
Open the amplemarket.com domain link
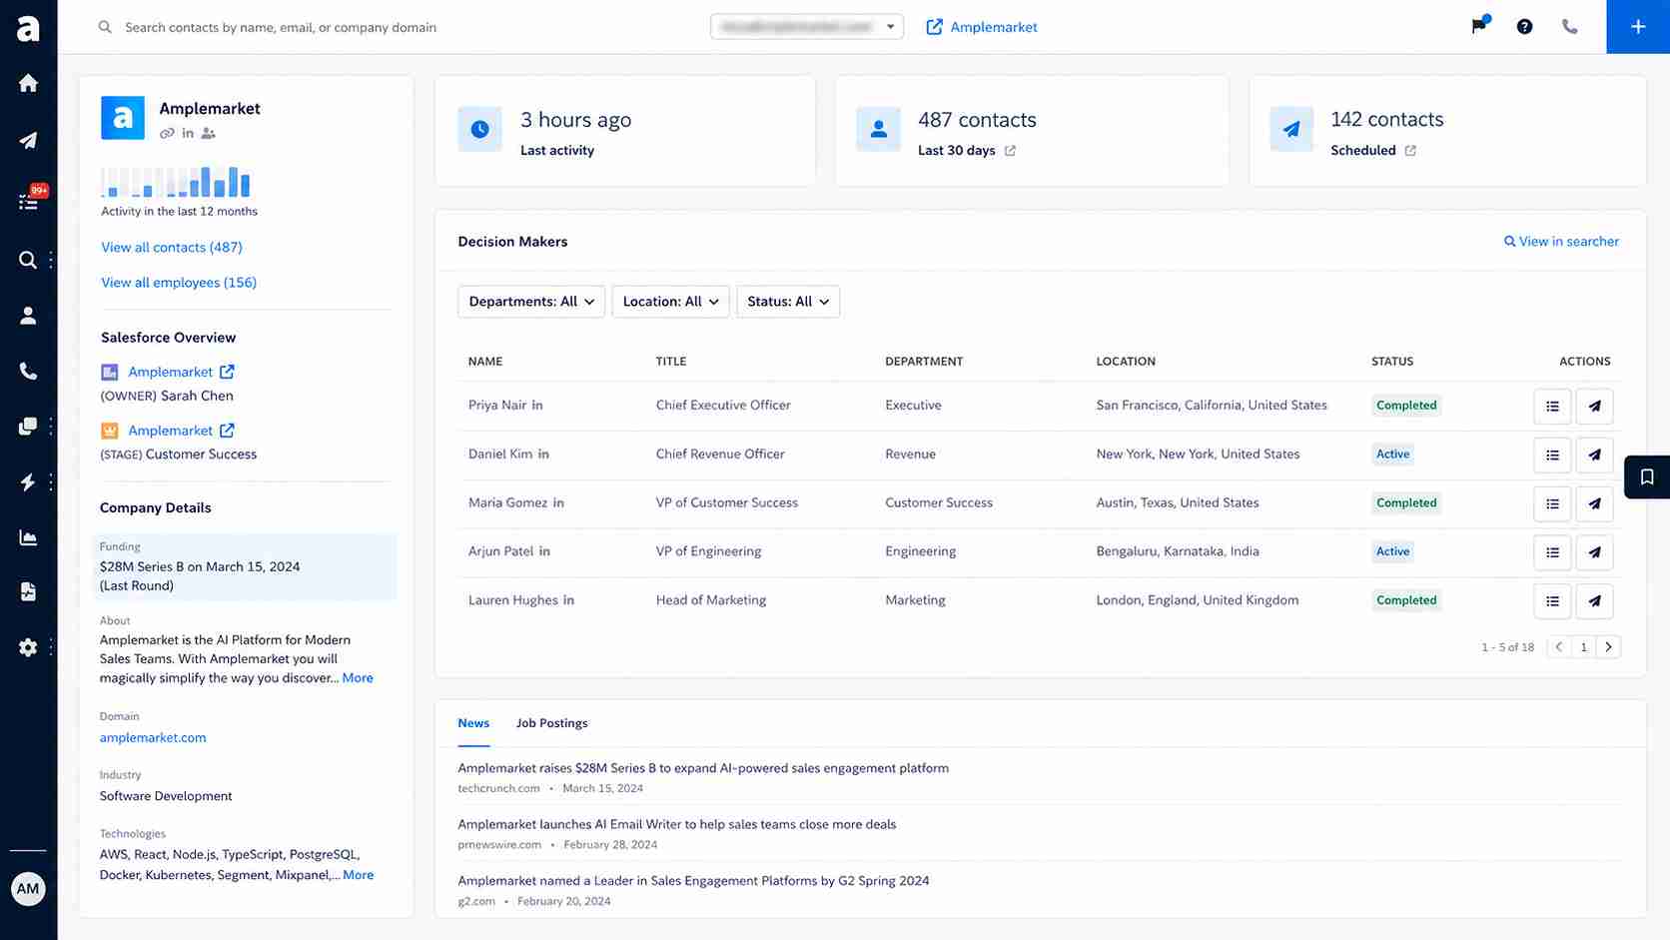pos(153,738)
